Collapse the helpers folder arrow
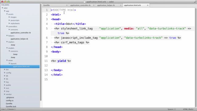197x111 pixels. click(7, 36)
